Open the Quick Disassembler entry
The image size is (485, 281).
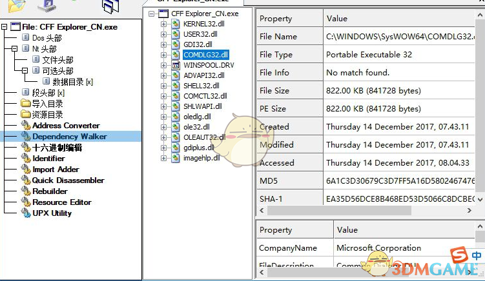pos(68,180)
